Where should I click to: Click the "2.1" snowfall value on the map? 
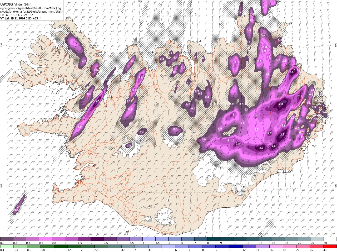pos(300,97)
